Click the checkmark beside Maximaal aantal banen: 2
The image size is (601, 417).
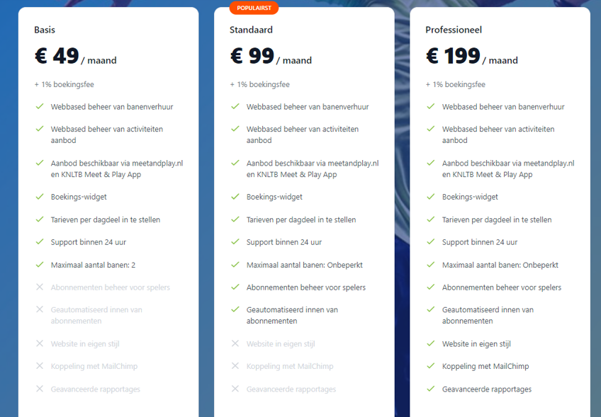coord(40,265)
